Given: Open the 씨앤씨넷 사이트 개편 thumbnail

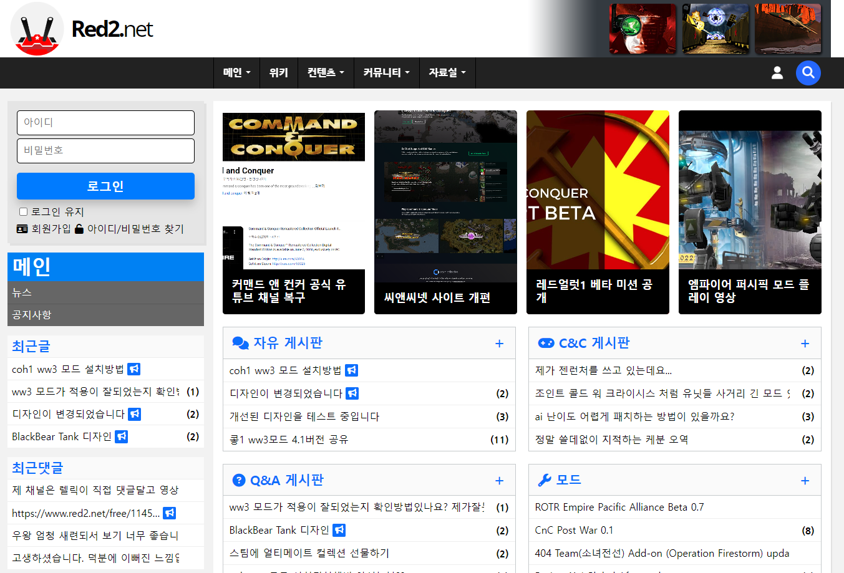Looking at the screenshot, I should [445, 211].
